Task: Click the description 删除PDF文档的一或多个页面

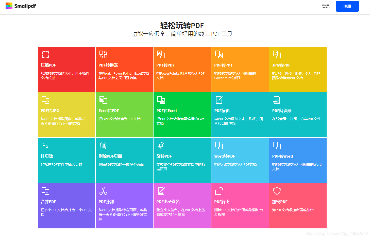Action: [x=121, y=164]
